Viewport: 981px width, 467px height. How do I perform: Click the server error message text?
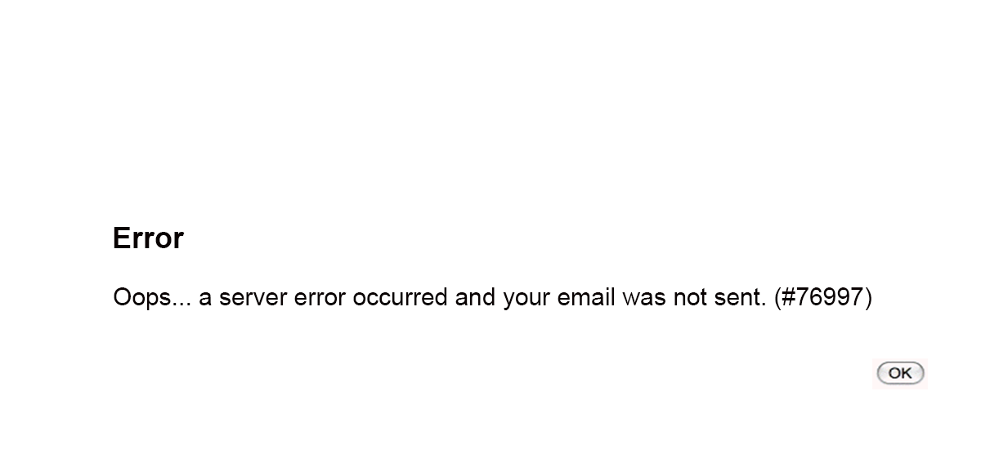coord(493,298)
